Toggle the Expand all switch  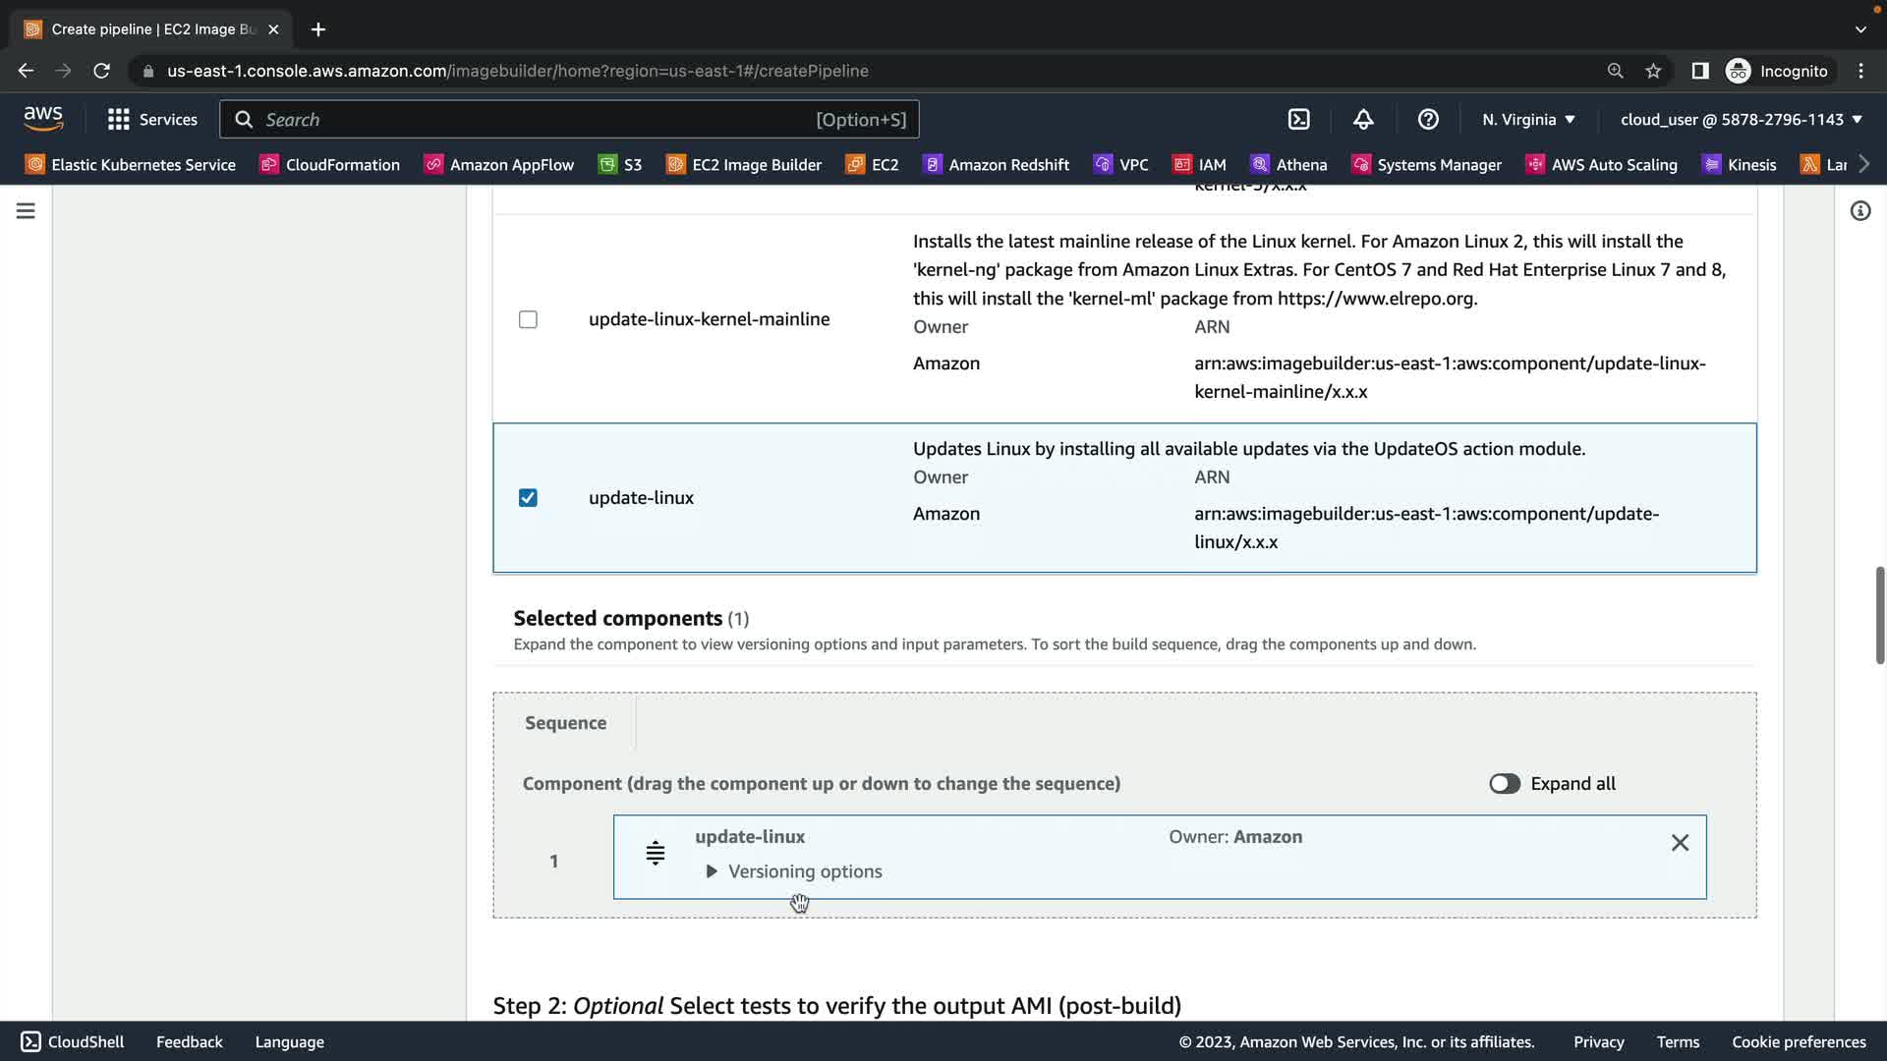tap(1504, 784)
